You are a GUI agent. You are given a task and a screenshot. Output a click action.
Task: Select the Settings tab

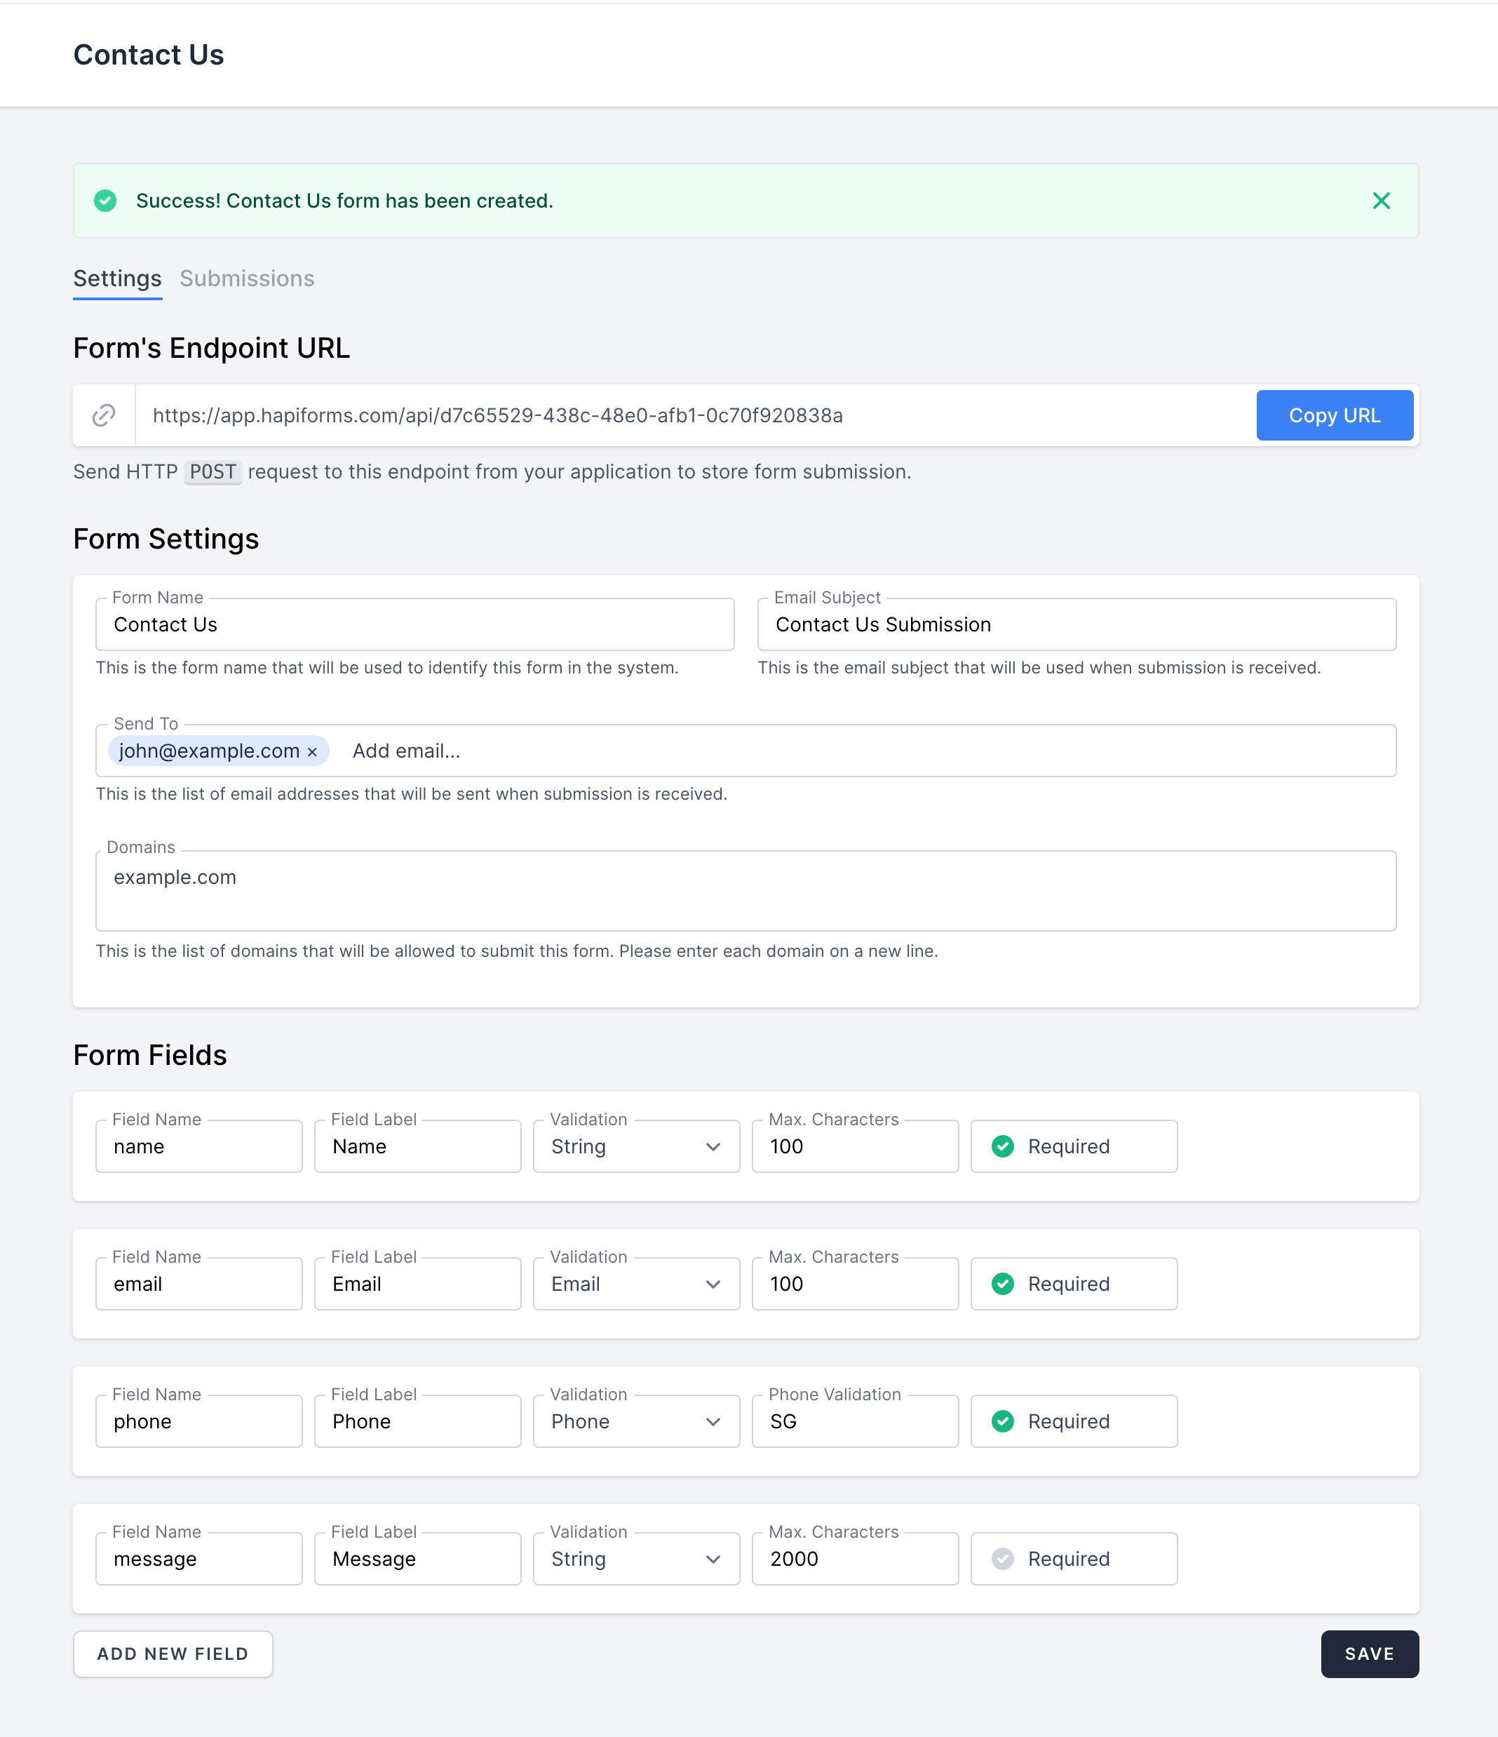click(116, 279)
